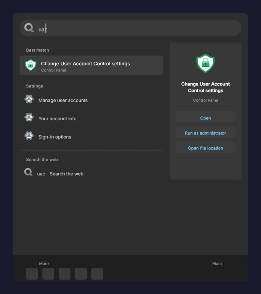Click the Manage user accounts gear icon
Image resolution: width=261 pixels, height=294 pixels.
coord(29,99)
